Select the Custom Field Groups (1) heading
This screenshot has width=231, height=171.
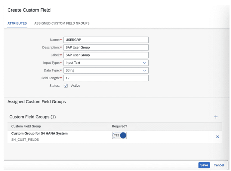click(x=32, y=117)
